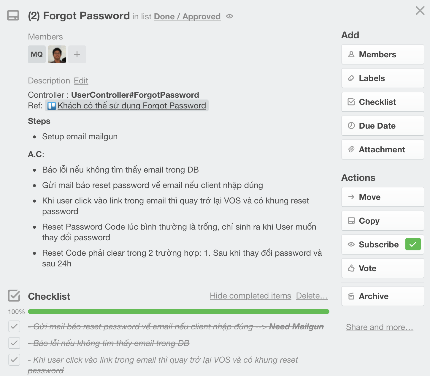This screenshot has height=376, width=430.
Task: Open the Done / Approved list link
Action: tap(187, 16)
